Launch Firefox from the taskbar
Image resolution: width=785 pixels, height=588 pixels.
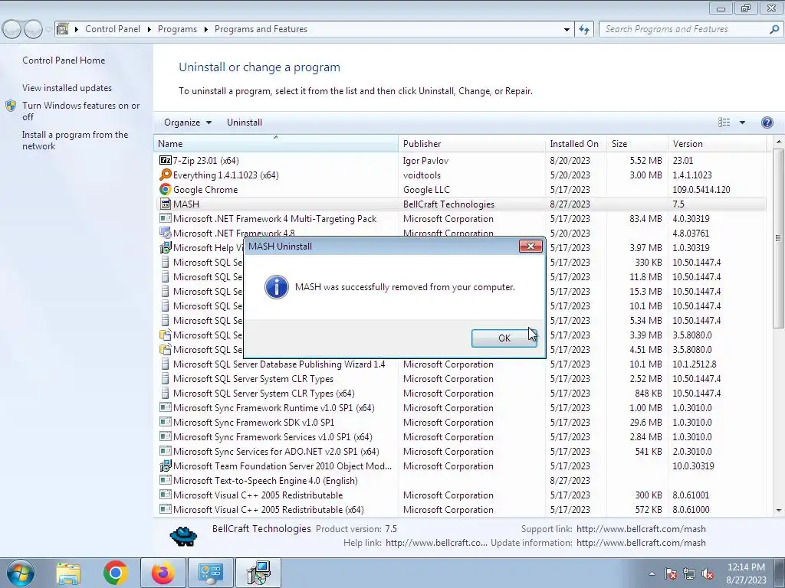pos(163,573)
